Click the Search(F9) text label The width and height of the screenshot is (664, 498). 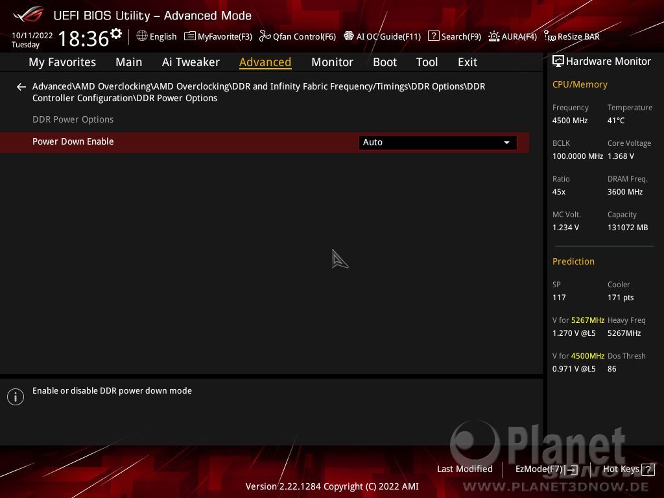[x=461, y=37]
